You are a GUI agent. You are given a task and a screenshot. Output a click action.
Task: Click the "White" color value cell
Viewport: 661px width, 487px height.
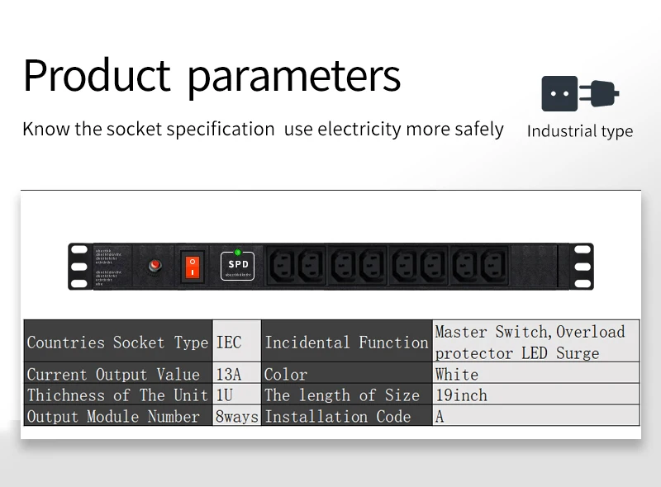(x=457, y=375)
